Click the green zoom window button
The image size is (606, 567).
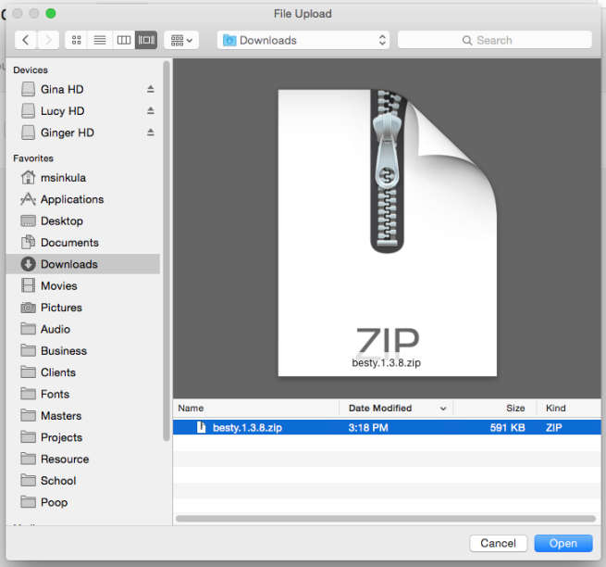51,14
